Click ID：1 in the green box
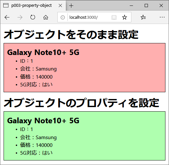This screenshot has width=169, height=165. point(26,129)
